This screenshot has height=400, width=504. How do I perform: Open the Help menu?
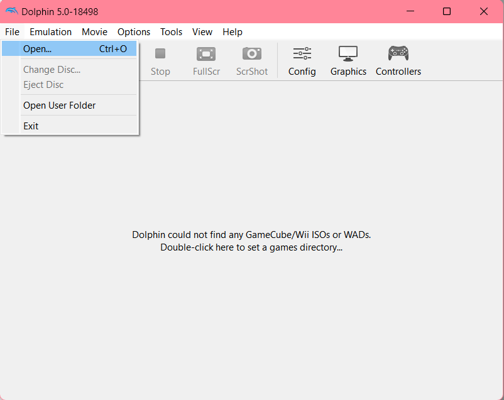(233, 32)
